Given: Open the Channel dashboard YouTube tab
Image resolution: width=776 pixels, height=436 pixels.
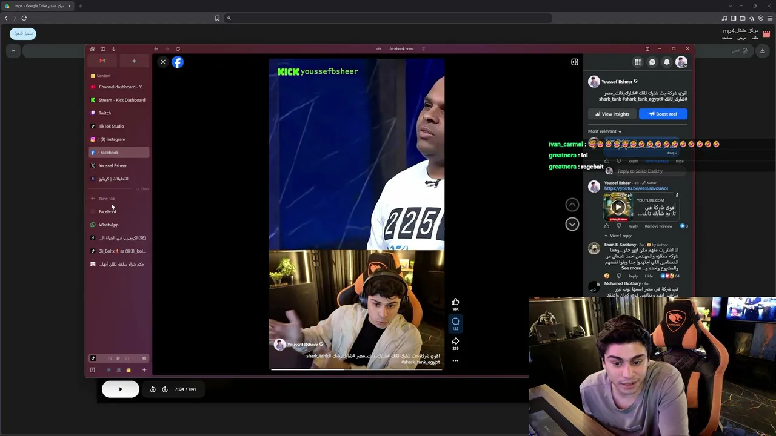Looking at the screenshot, I should 119,87.
